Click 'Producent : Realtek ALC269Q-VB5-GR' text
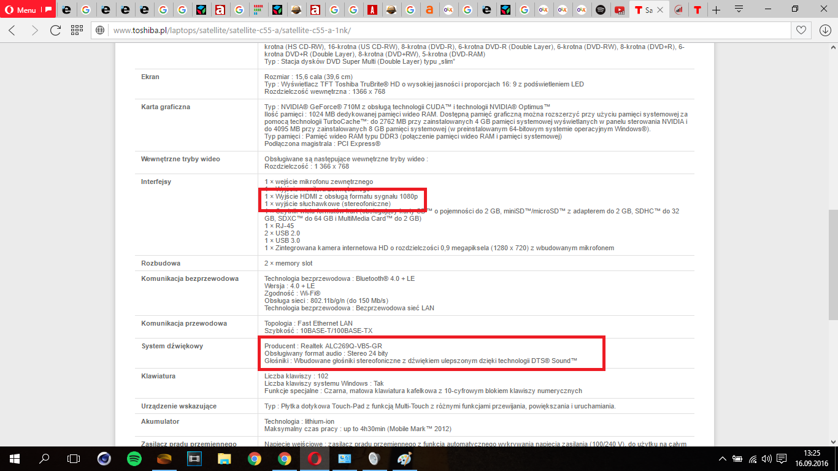This screenshot has height=471, width=838. point(323,346)
